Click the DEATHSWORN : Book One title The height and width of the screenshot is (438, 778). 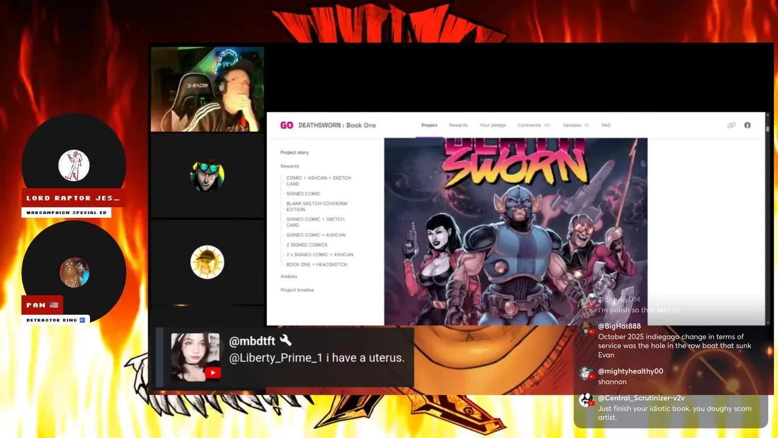[337, 125]
